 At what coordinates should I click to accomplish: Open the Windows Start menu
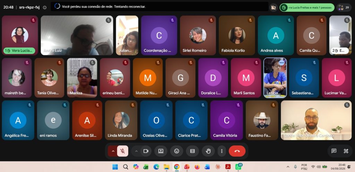115,167
